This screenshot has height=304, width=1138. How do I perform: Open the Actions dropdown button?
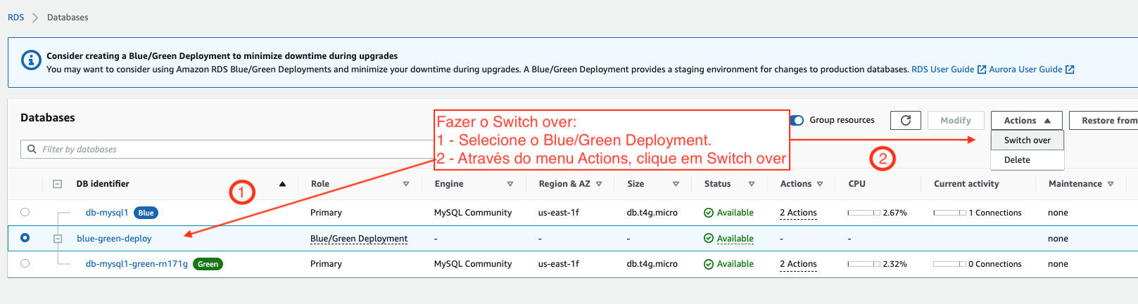(1026, 121)
